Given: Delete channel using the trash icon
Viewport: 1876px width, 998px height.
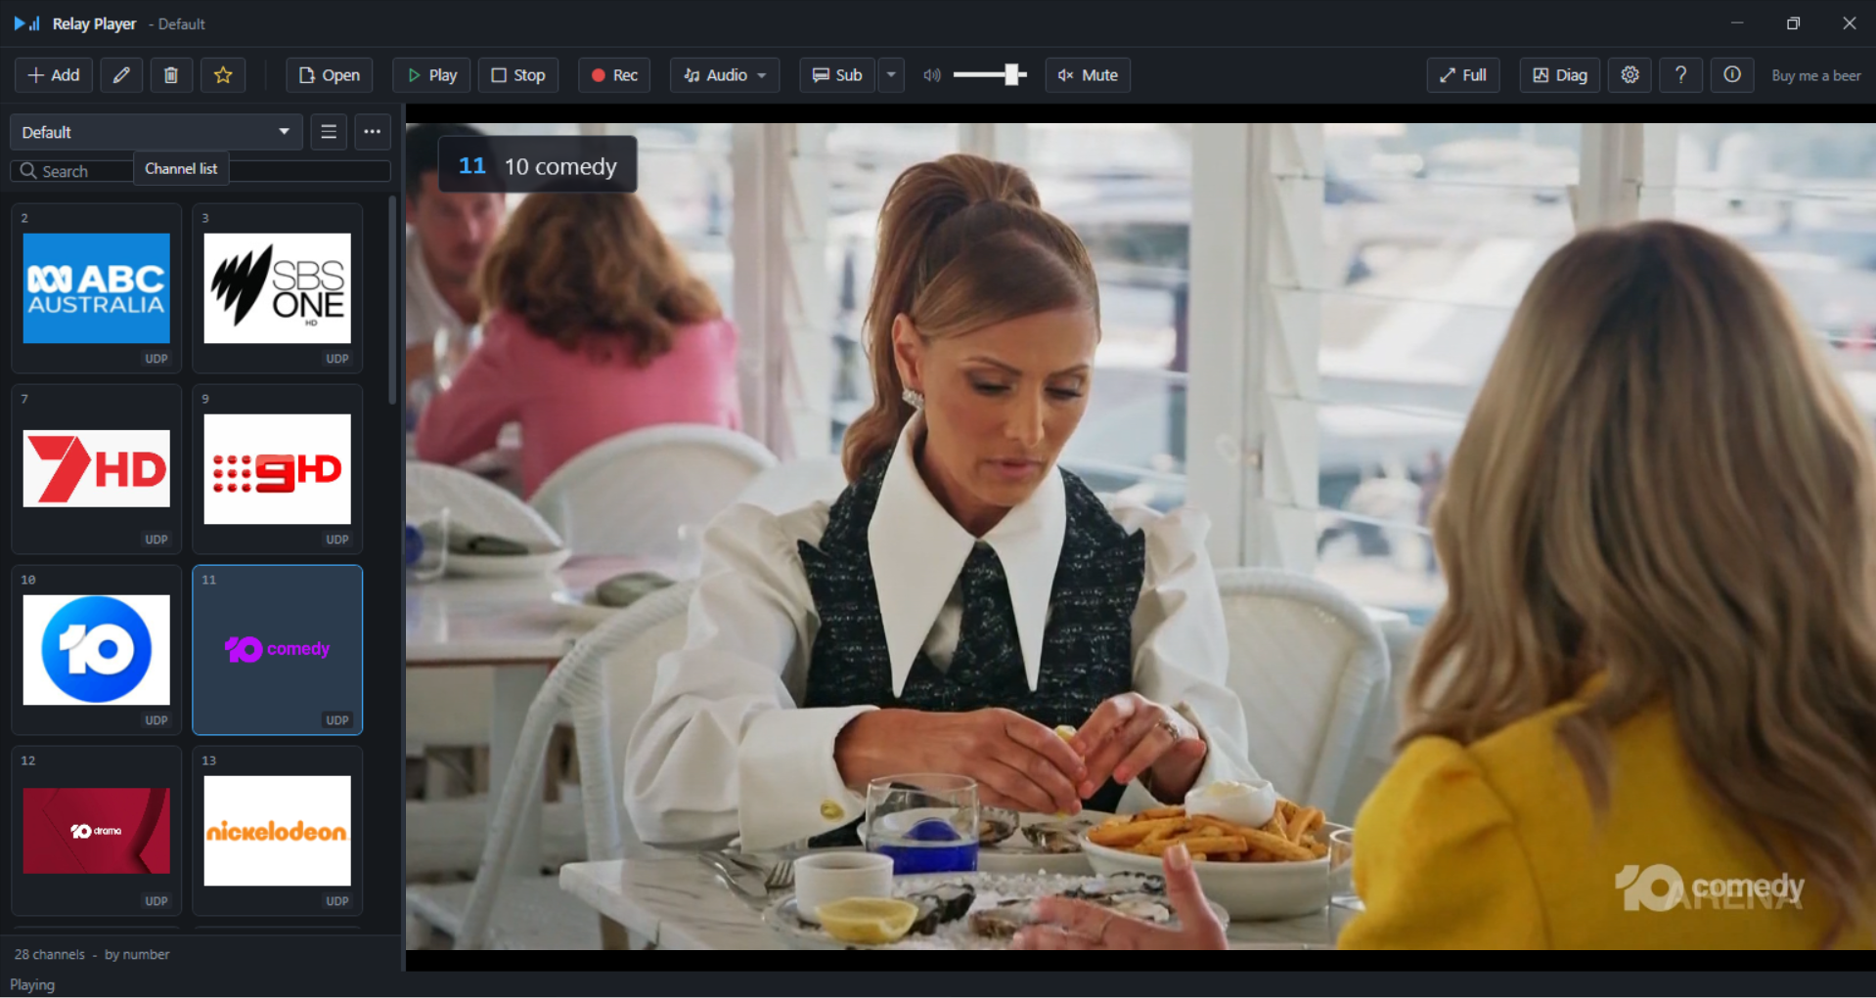Looking at the screenshot, I should [x=171, y=75].
